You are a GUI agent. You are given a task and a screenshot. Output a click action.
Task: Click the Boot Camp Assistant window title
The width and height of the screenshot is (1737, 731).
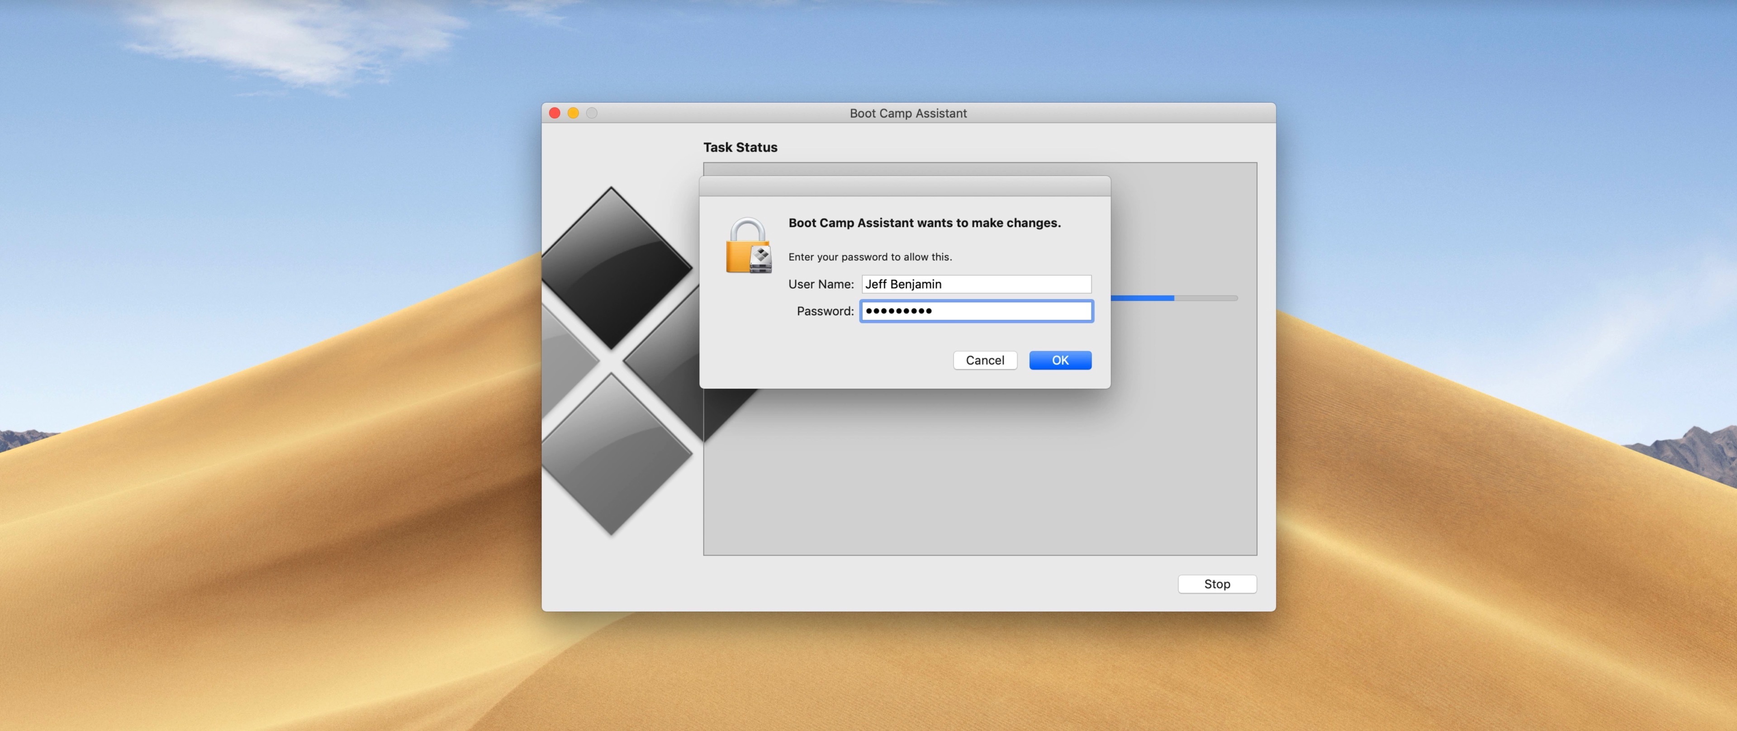pyautogui.click(x=907, y=113)
